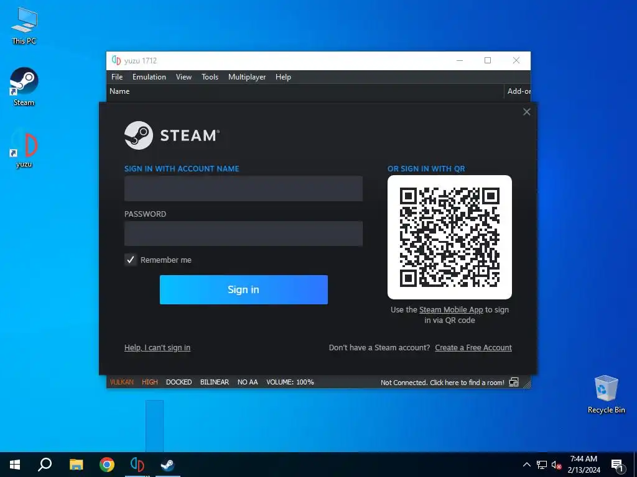Click Create a Free Account link
The height and width of the screenshot is (477, 637).
click(473, 348)
